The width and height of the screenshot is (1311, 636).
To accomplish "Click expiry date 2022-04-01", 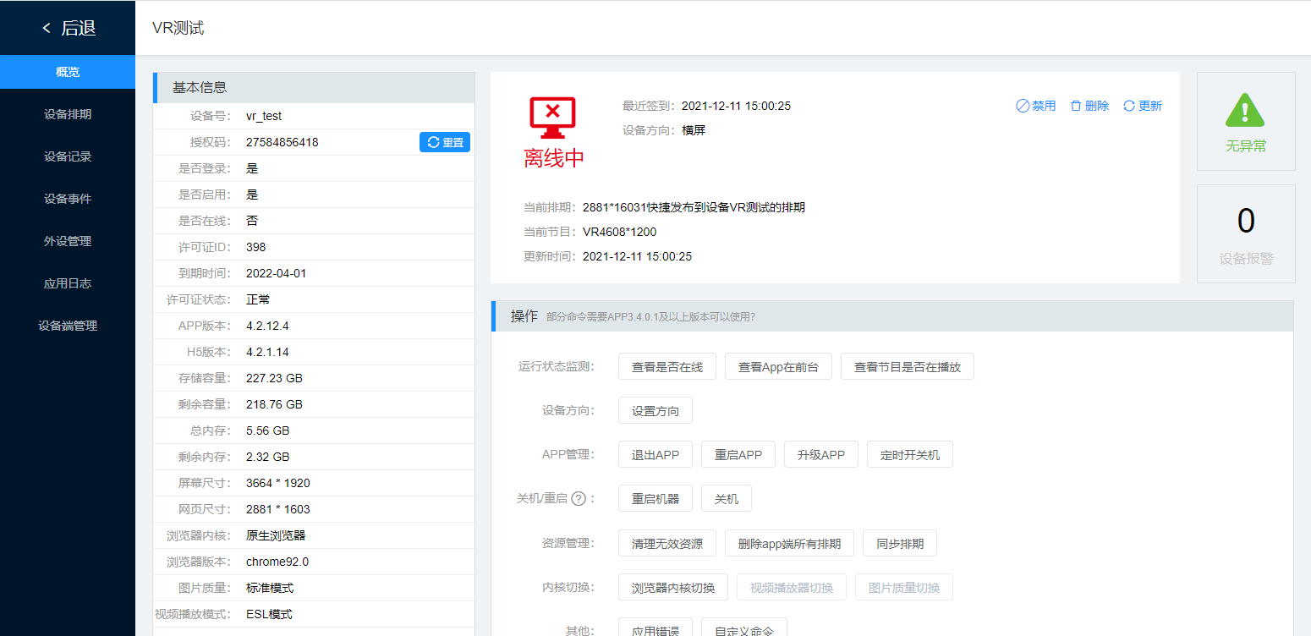I will tap(277, 273).
